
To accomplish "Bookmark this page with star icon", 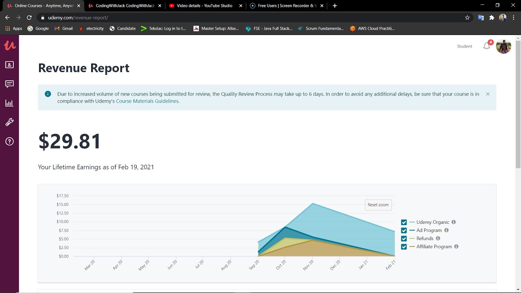I will pyautogui.click(x=467, y=17).
